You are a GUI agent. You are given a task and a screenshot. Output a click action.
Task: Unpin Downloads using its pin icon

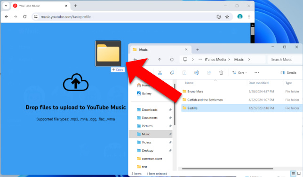pyautogui.click(x=170, y=110)
